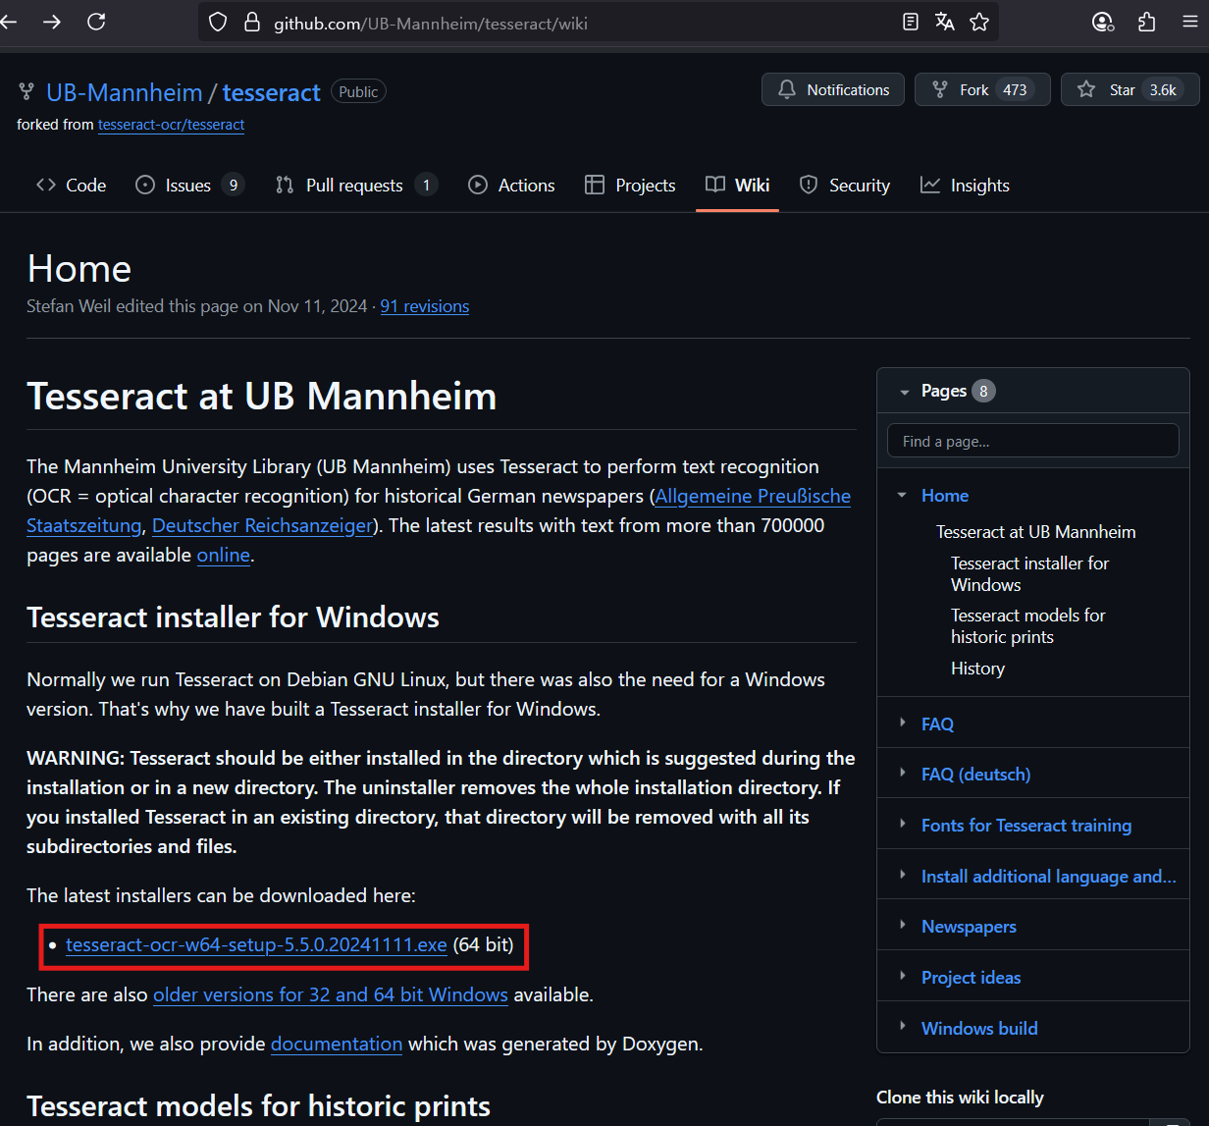The height and width of the screenshot is (1126, 1209).
Task: Collapse the Pages sidebar section
Action: click(x=905, y=392)
